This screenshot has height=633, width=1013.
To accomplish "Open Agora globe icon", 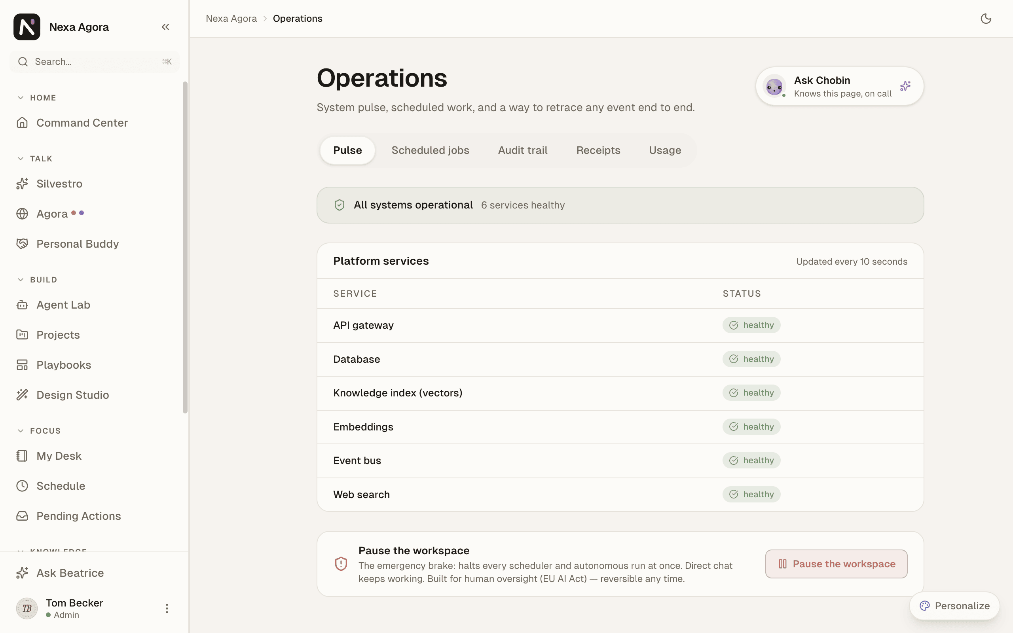I will (x=22, y=214).
